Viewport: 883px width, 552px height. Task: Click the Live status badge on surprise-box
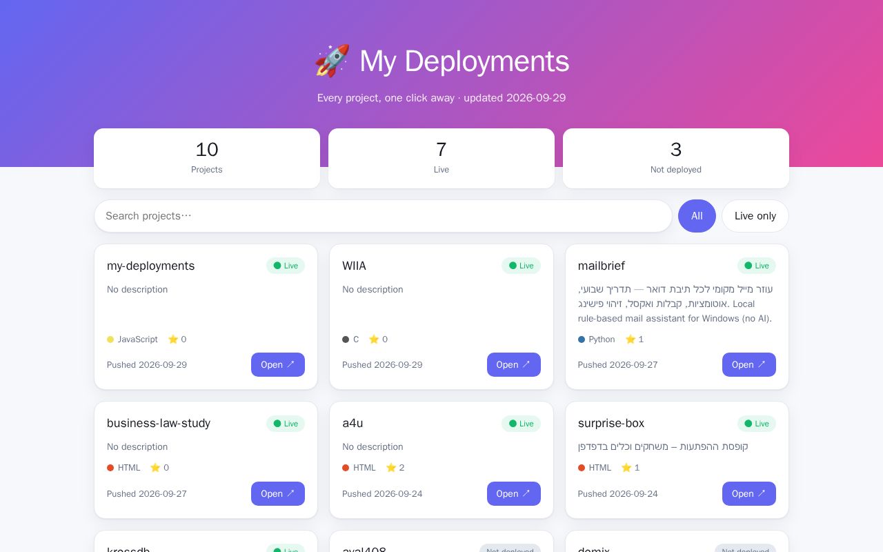[757, 424]
